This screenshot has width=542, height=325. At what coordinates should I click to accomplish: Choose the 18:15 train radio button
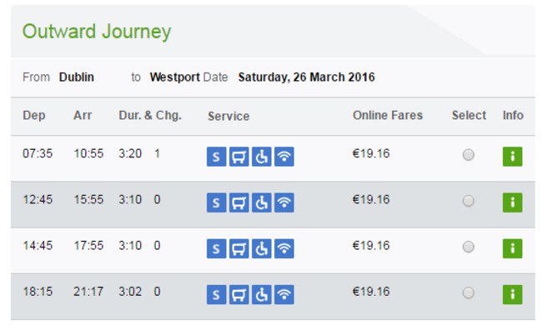coord(469,292)
